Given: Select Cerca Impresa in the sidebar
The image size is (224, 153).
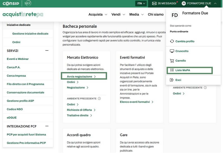Looking at the screenshot, I should [x=16, y=76].
